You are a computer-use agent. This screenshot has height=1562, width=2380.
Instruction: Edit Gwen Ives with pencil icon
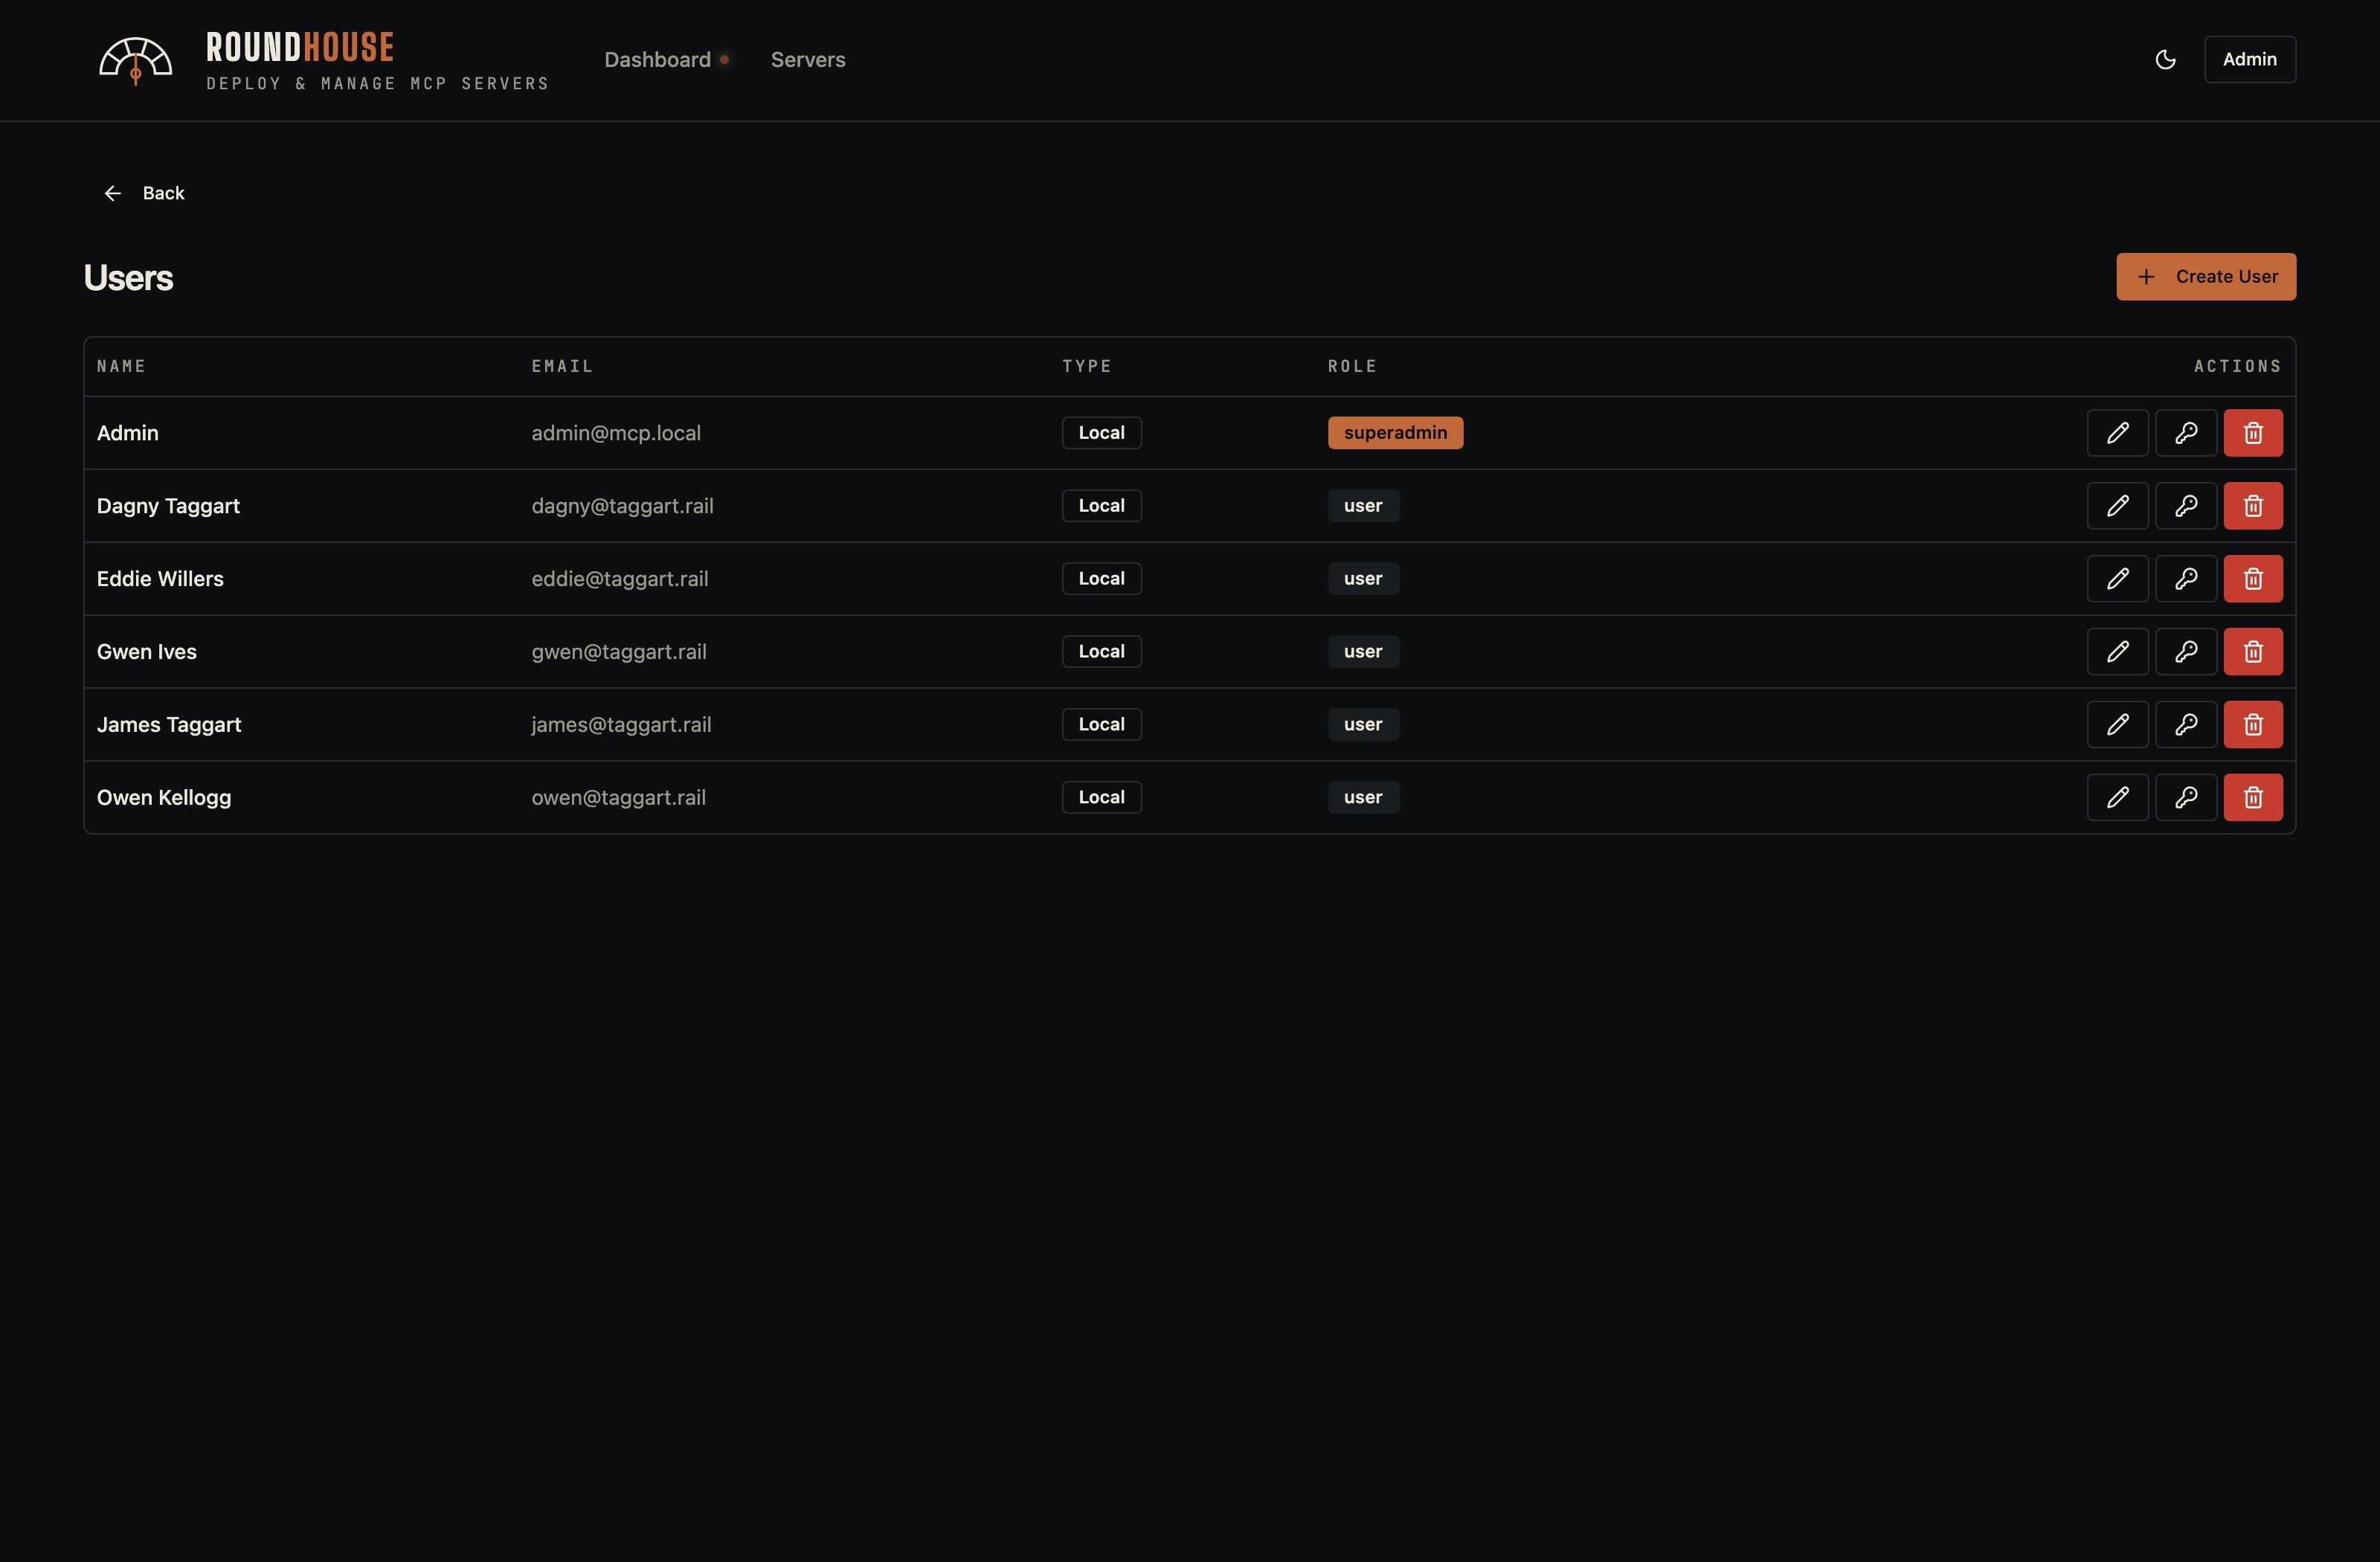click(2117, 652)
